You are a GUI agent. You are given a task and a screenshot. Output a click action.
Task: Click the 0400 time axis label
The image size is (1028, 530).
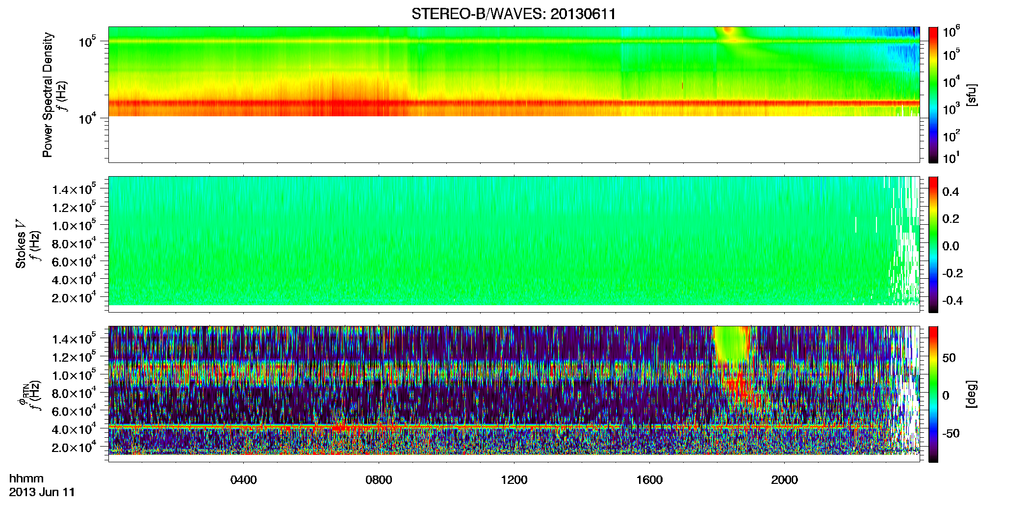pos(243,480)
